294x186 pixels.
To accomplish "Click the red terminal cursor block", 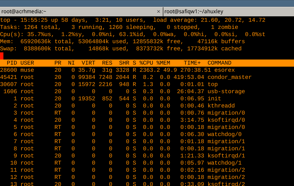I will pyautogui.click(x=2, y=56).
